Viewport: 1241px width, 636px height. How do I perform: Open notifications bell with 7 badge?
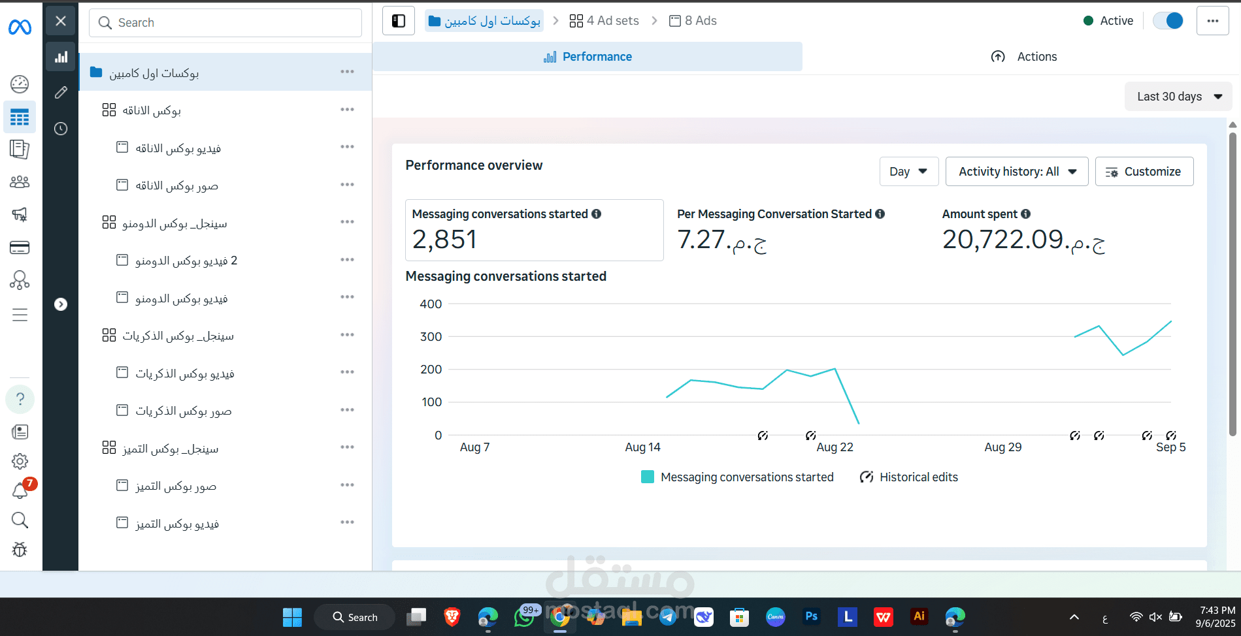pyautogui.click(x=20, y=491)
